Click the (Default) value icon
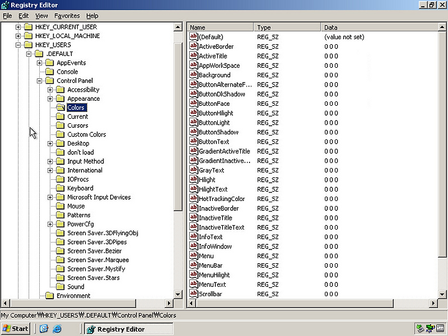 194,37
